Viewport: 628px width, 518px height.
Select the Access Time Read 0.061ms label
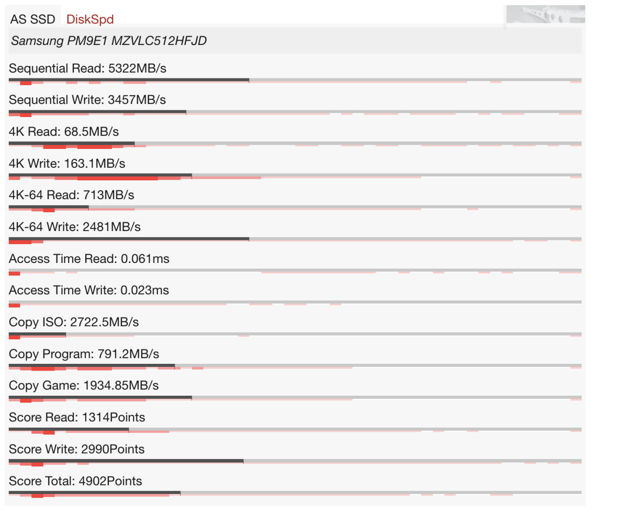89,259
